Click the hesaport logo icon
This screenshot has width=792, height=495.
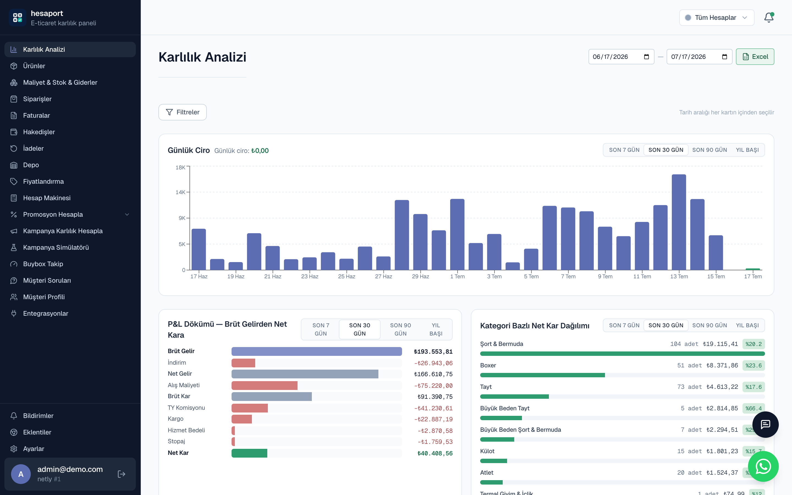pyautogui.click(x=17, y=18)
